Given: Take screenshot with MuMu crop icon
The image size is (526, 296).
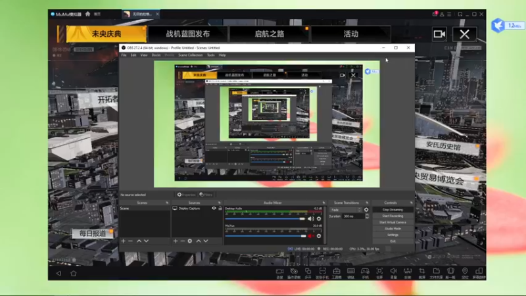Looking at the screenshot, I should 422,273.
